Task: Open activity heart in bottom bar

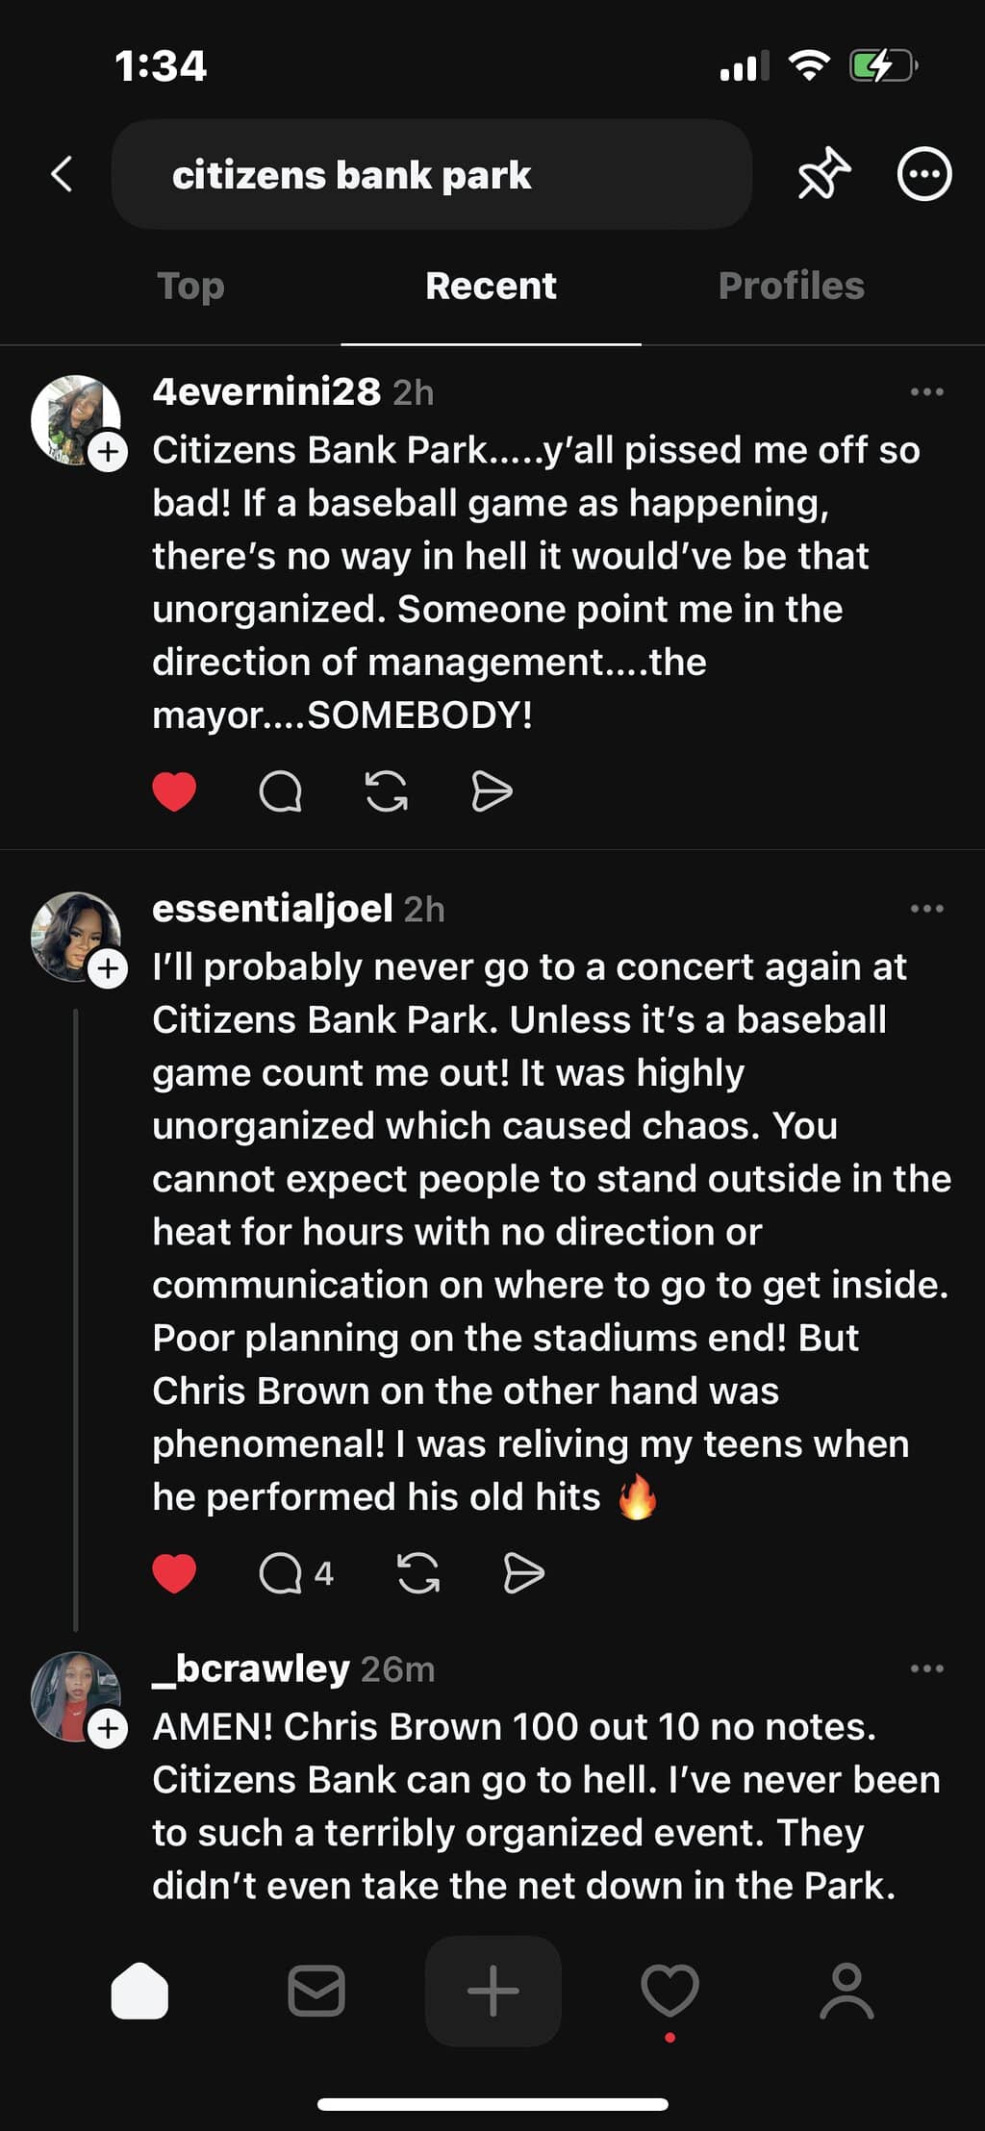Action: (669, 1991)
